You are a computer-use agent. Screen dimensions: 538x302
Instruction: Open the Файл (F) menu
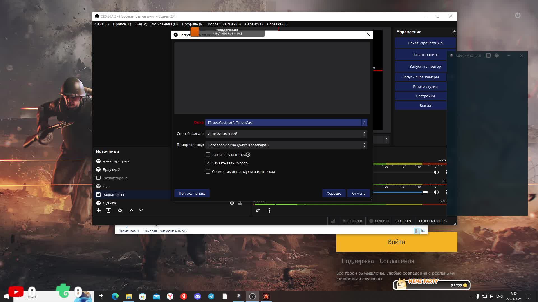coord(102,24)
